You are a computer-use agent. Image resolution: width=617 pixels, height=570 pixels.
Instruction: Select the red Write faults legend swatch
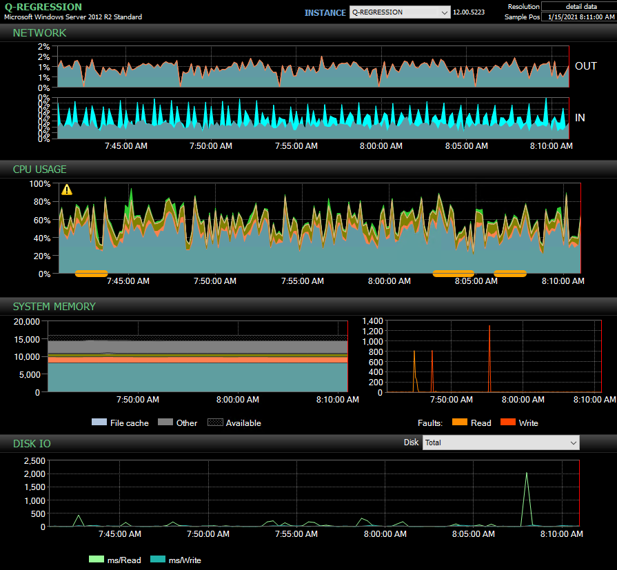(509, 423)
